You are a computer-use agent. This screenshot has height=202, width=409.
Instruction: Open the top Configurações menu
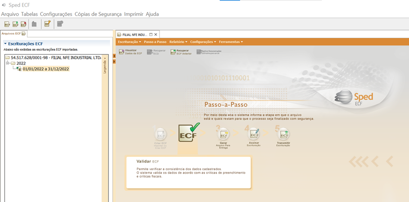tap(56, 14)
